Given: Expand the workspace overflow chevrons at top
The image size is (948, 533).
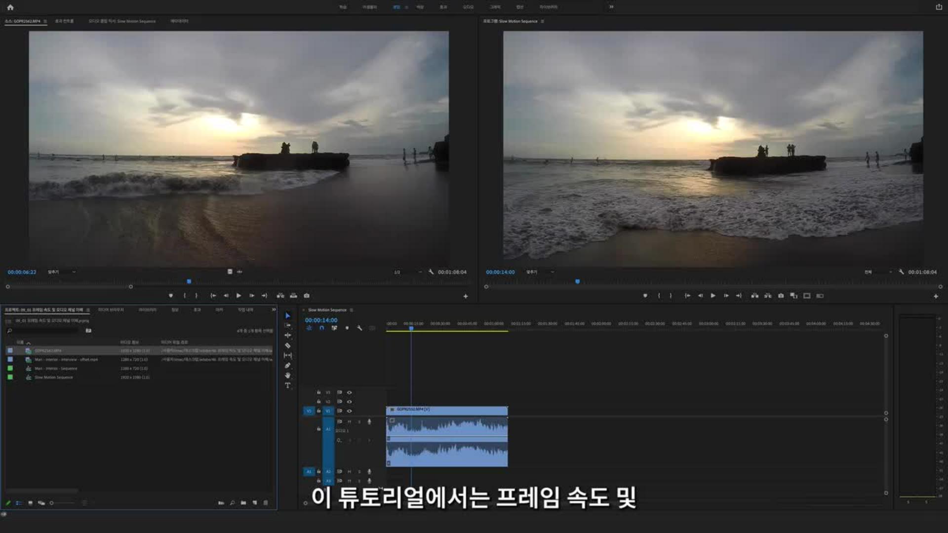Looking at the screenshot, I should 611,7.
